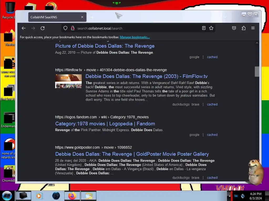Open GoldPoster Movie Poster Gallery result
269x201 pixels.
click(132, 154)
